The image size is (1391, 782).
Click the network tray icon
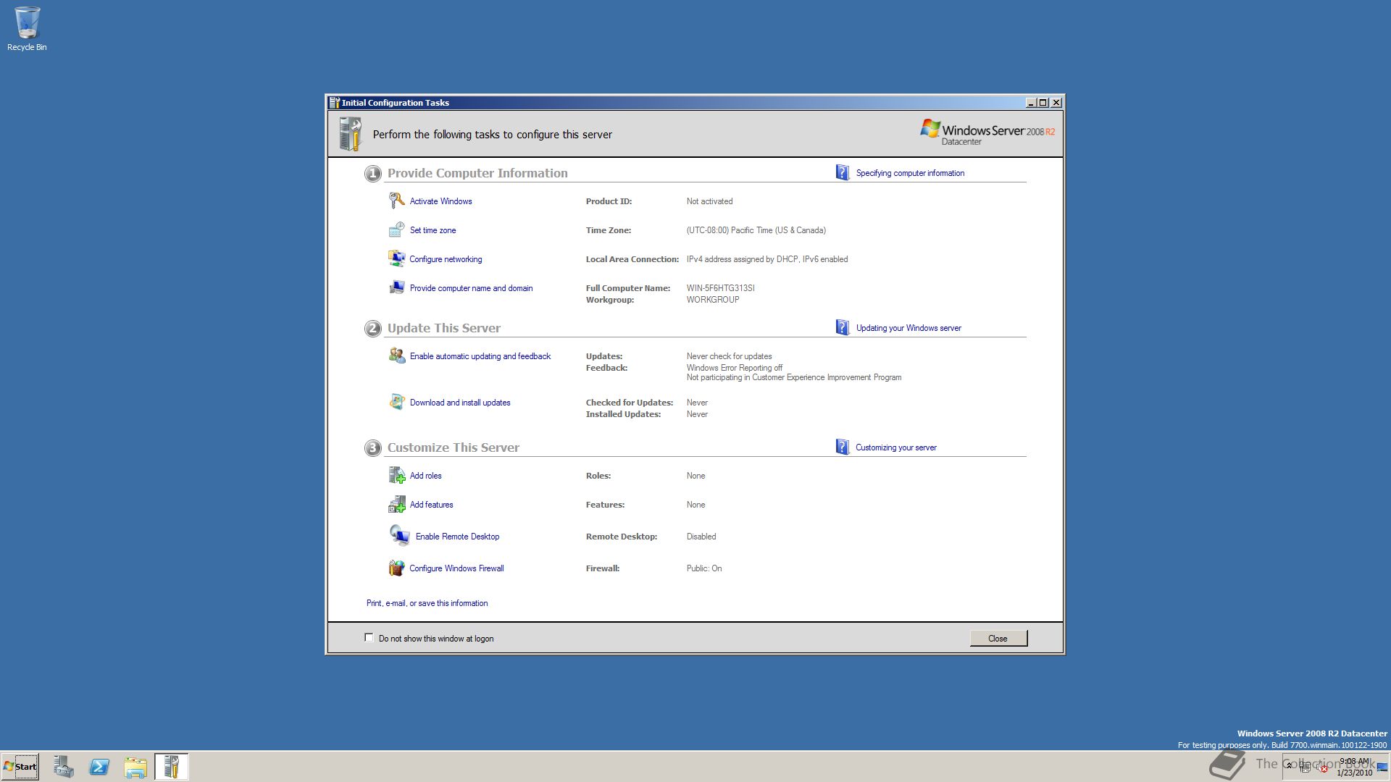coord(1306,768)
